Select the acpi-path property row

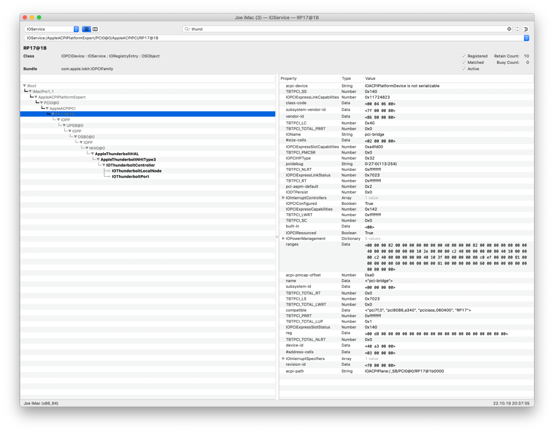point(406,371)
